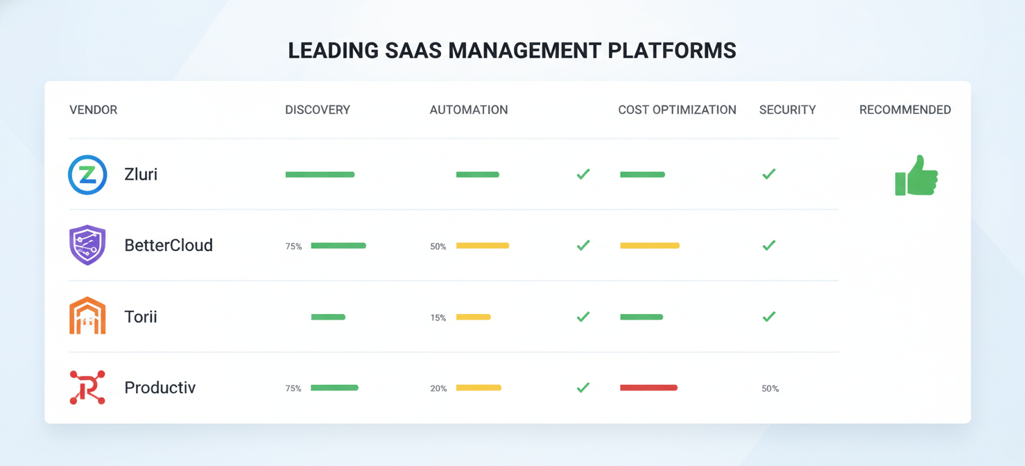Click BetterCloud's green Discovery progress bar

(338, 245)
